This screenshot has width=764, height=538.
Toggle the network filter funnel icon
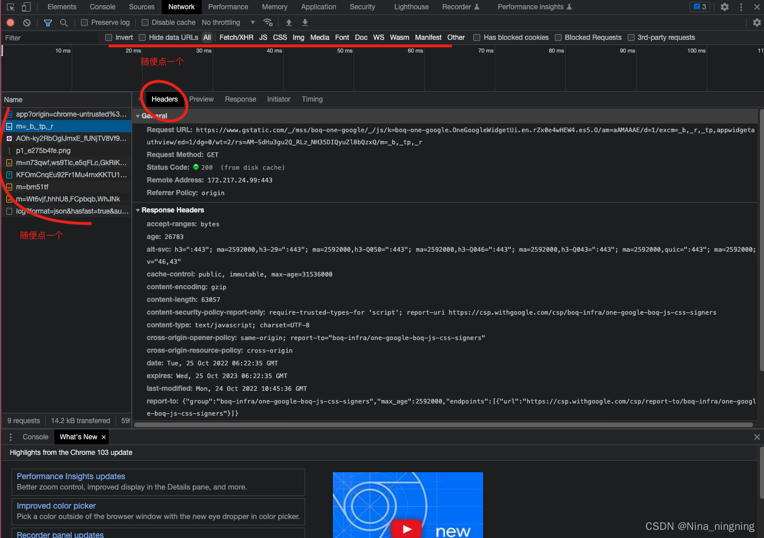pyautogui.click(x=48, y=23)
